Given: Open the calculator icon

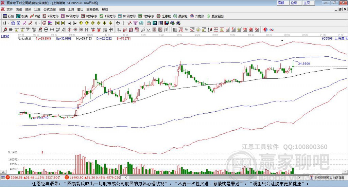Looking at the screenshot, I should pos(155,23).
